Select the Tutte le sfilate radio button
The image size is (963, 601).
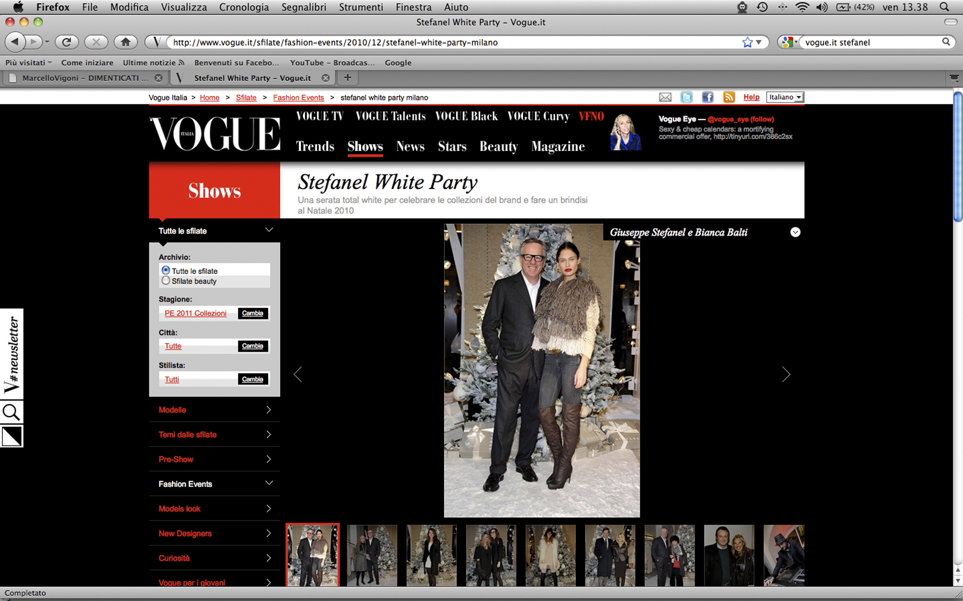click(166, 270)
